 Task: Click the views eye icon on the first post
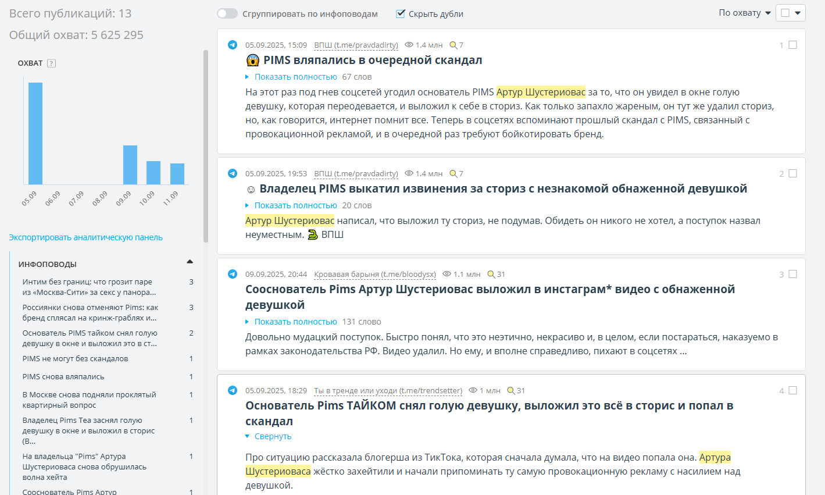pyautogui.click(x=409, y=45)
